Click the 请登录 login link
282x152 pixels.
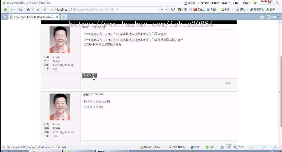[x=192, y=3]
